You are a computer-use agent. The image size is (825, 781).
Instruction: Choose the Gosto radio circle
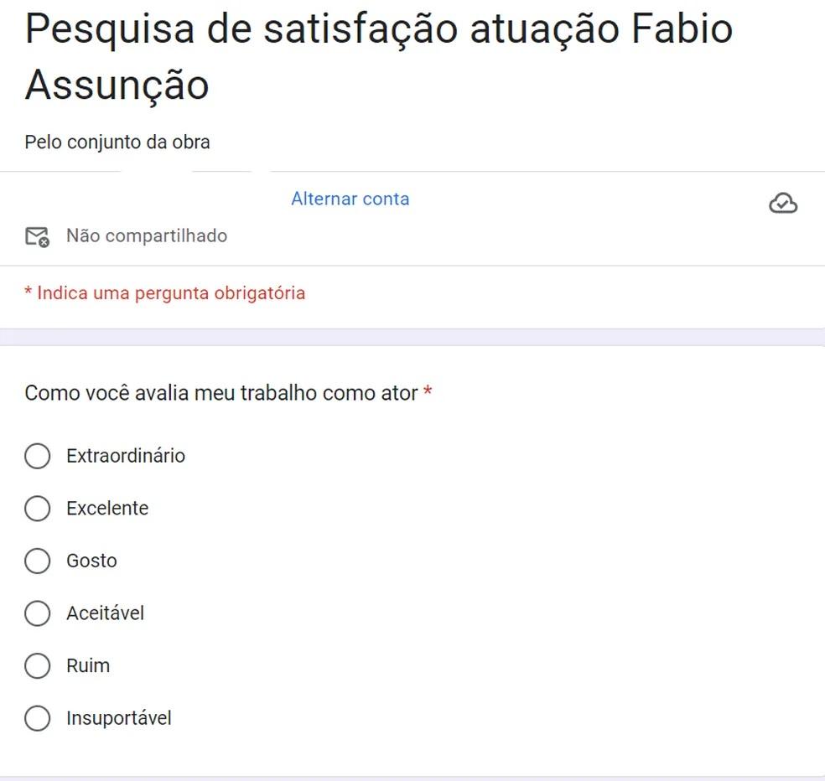38,561
